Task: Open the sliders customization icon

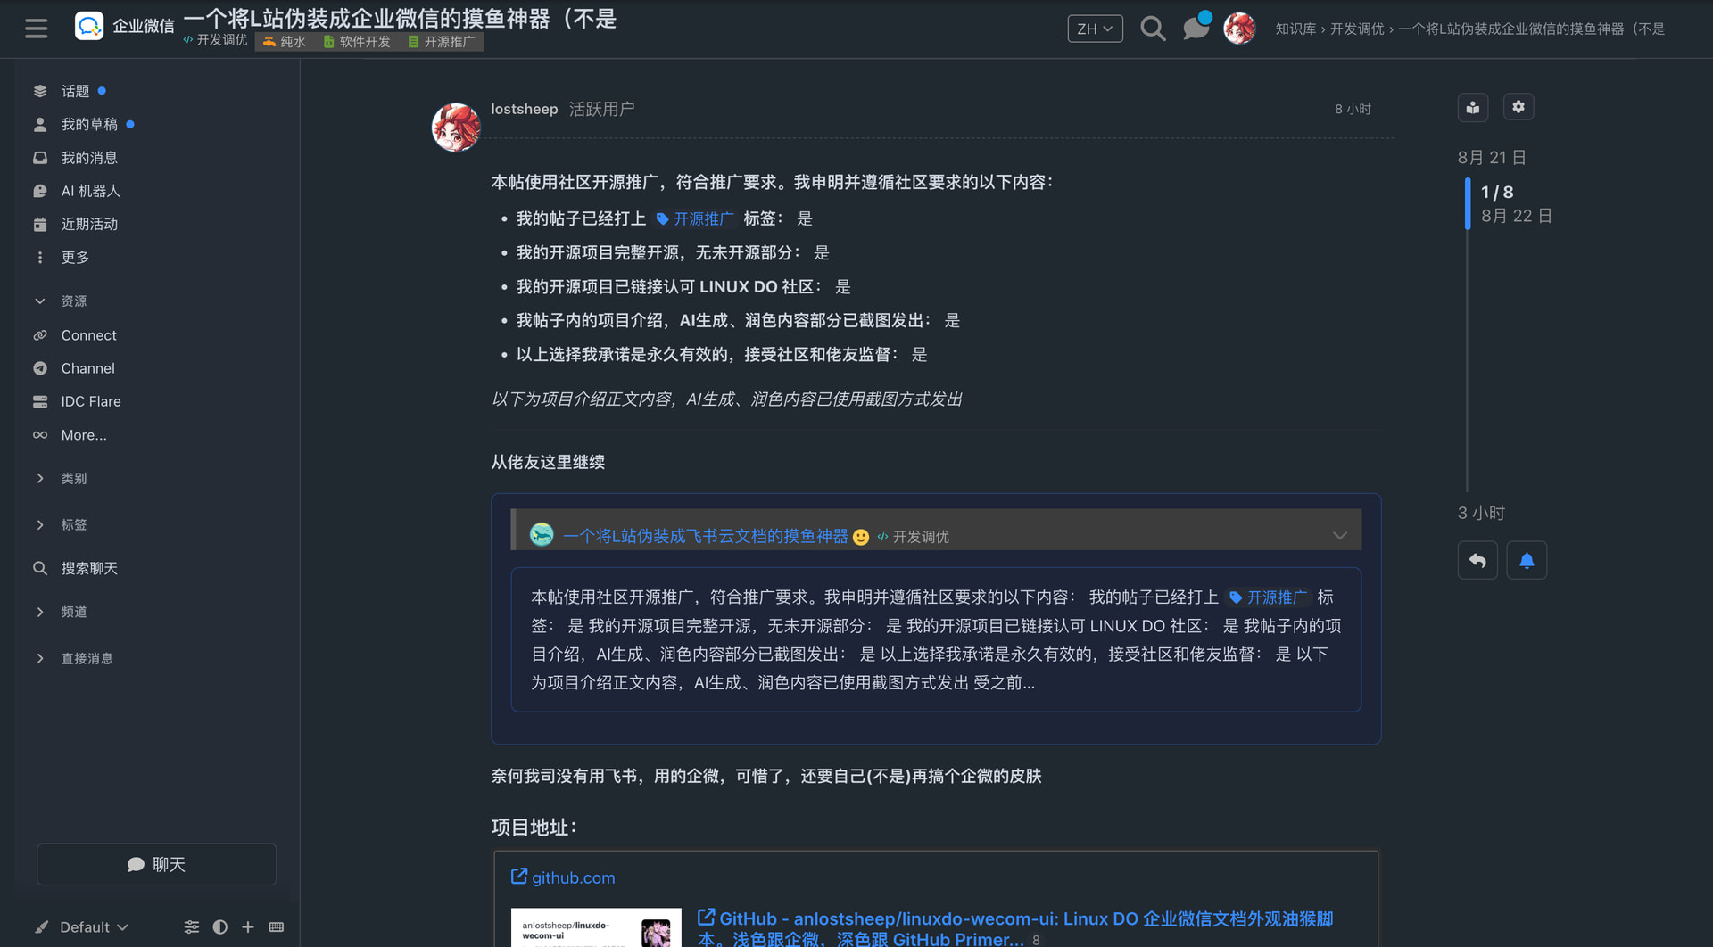Action: [x=192, y=927]
